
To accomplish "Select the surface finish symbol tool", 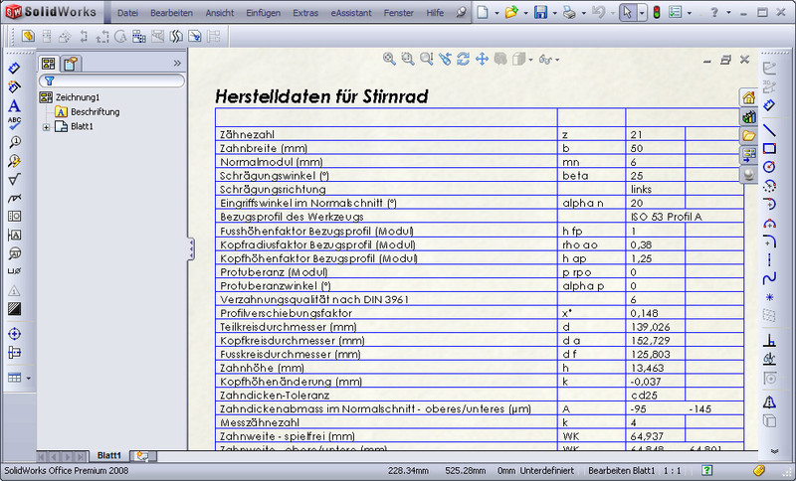I will [14, 179].
